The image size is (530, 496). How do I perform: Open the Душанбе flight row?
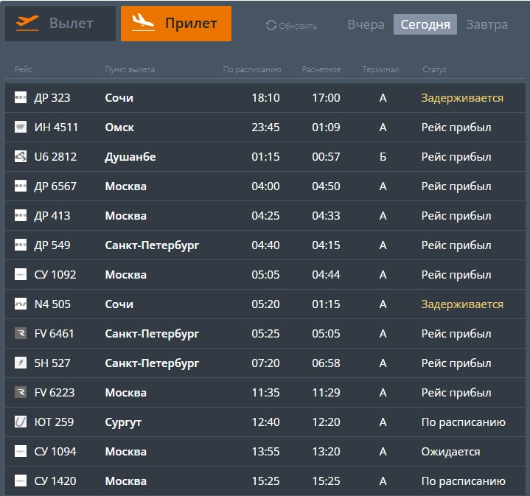click(x=130, y=157)
